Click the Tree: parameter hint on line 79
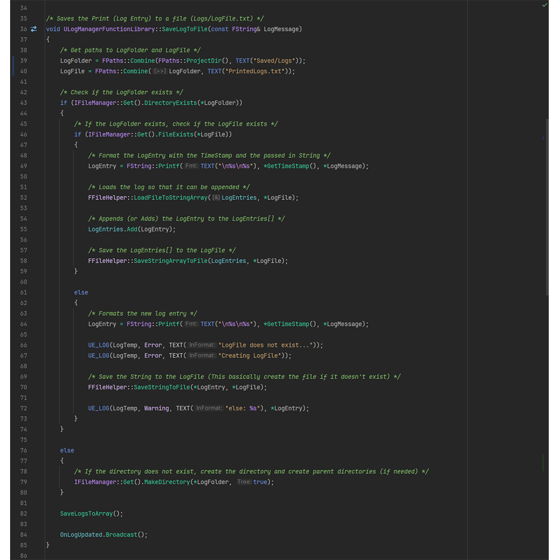 coord(244,482)
